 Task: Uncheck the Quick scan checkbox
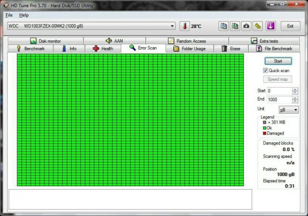click(265, 71)
